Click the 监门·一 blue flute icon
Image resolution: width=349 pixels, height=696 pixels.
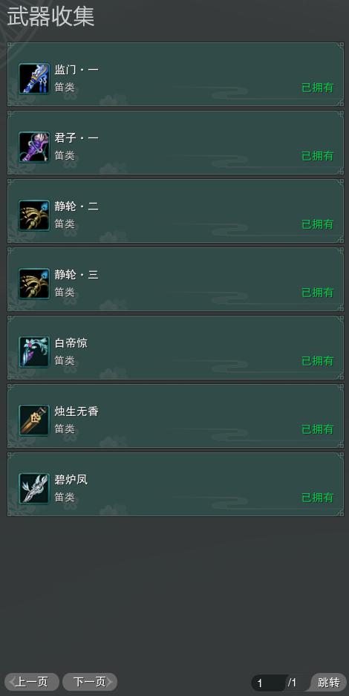tap(34, 79)
